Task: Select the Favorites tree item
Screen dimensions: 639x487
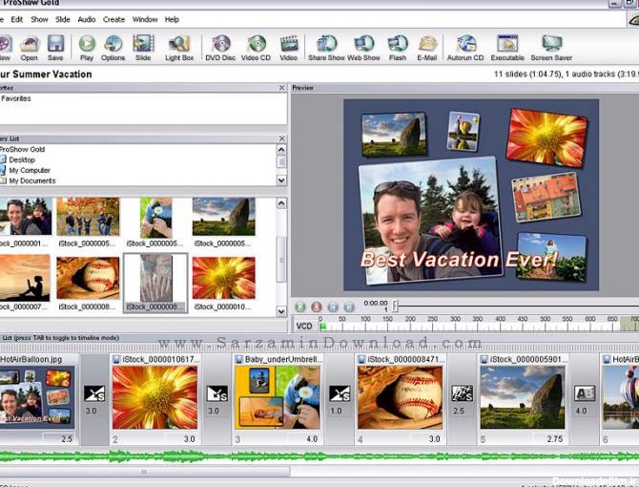Action: click(15, 98)
